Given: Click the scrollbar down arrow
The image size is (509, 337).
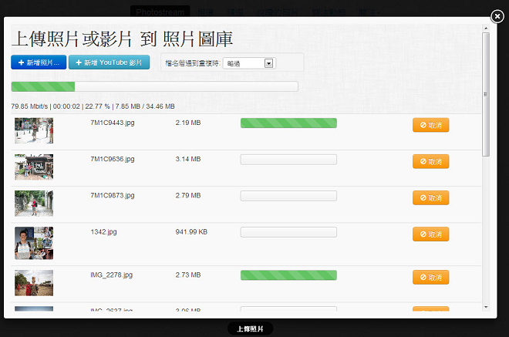Looking at the screenshot, I should 486,307.
